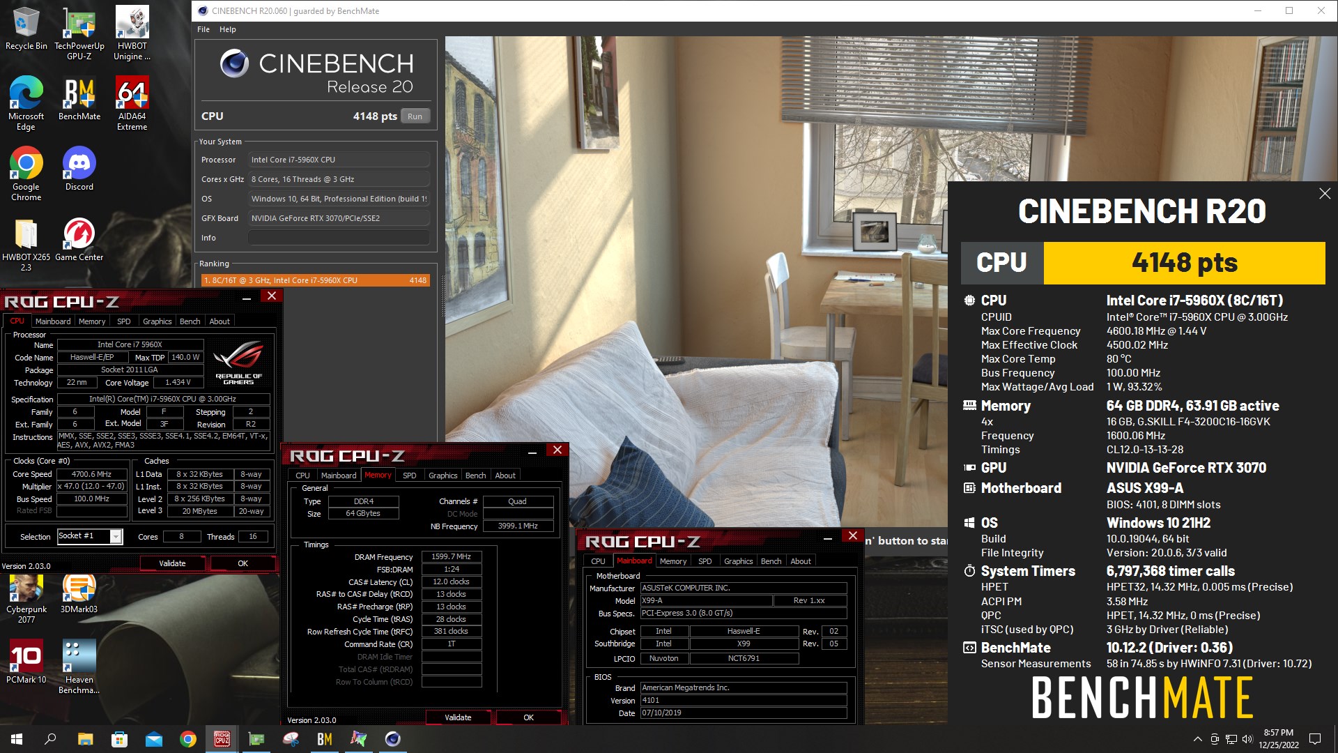Viewport: 1338px width, 753px height.
Task: Launch Discord desktop icon
Action: pos(79,169)
